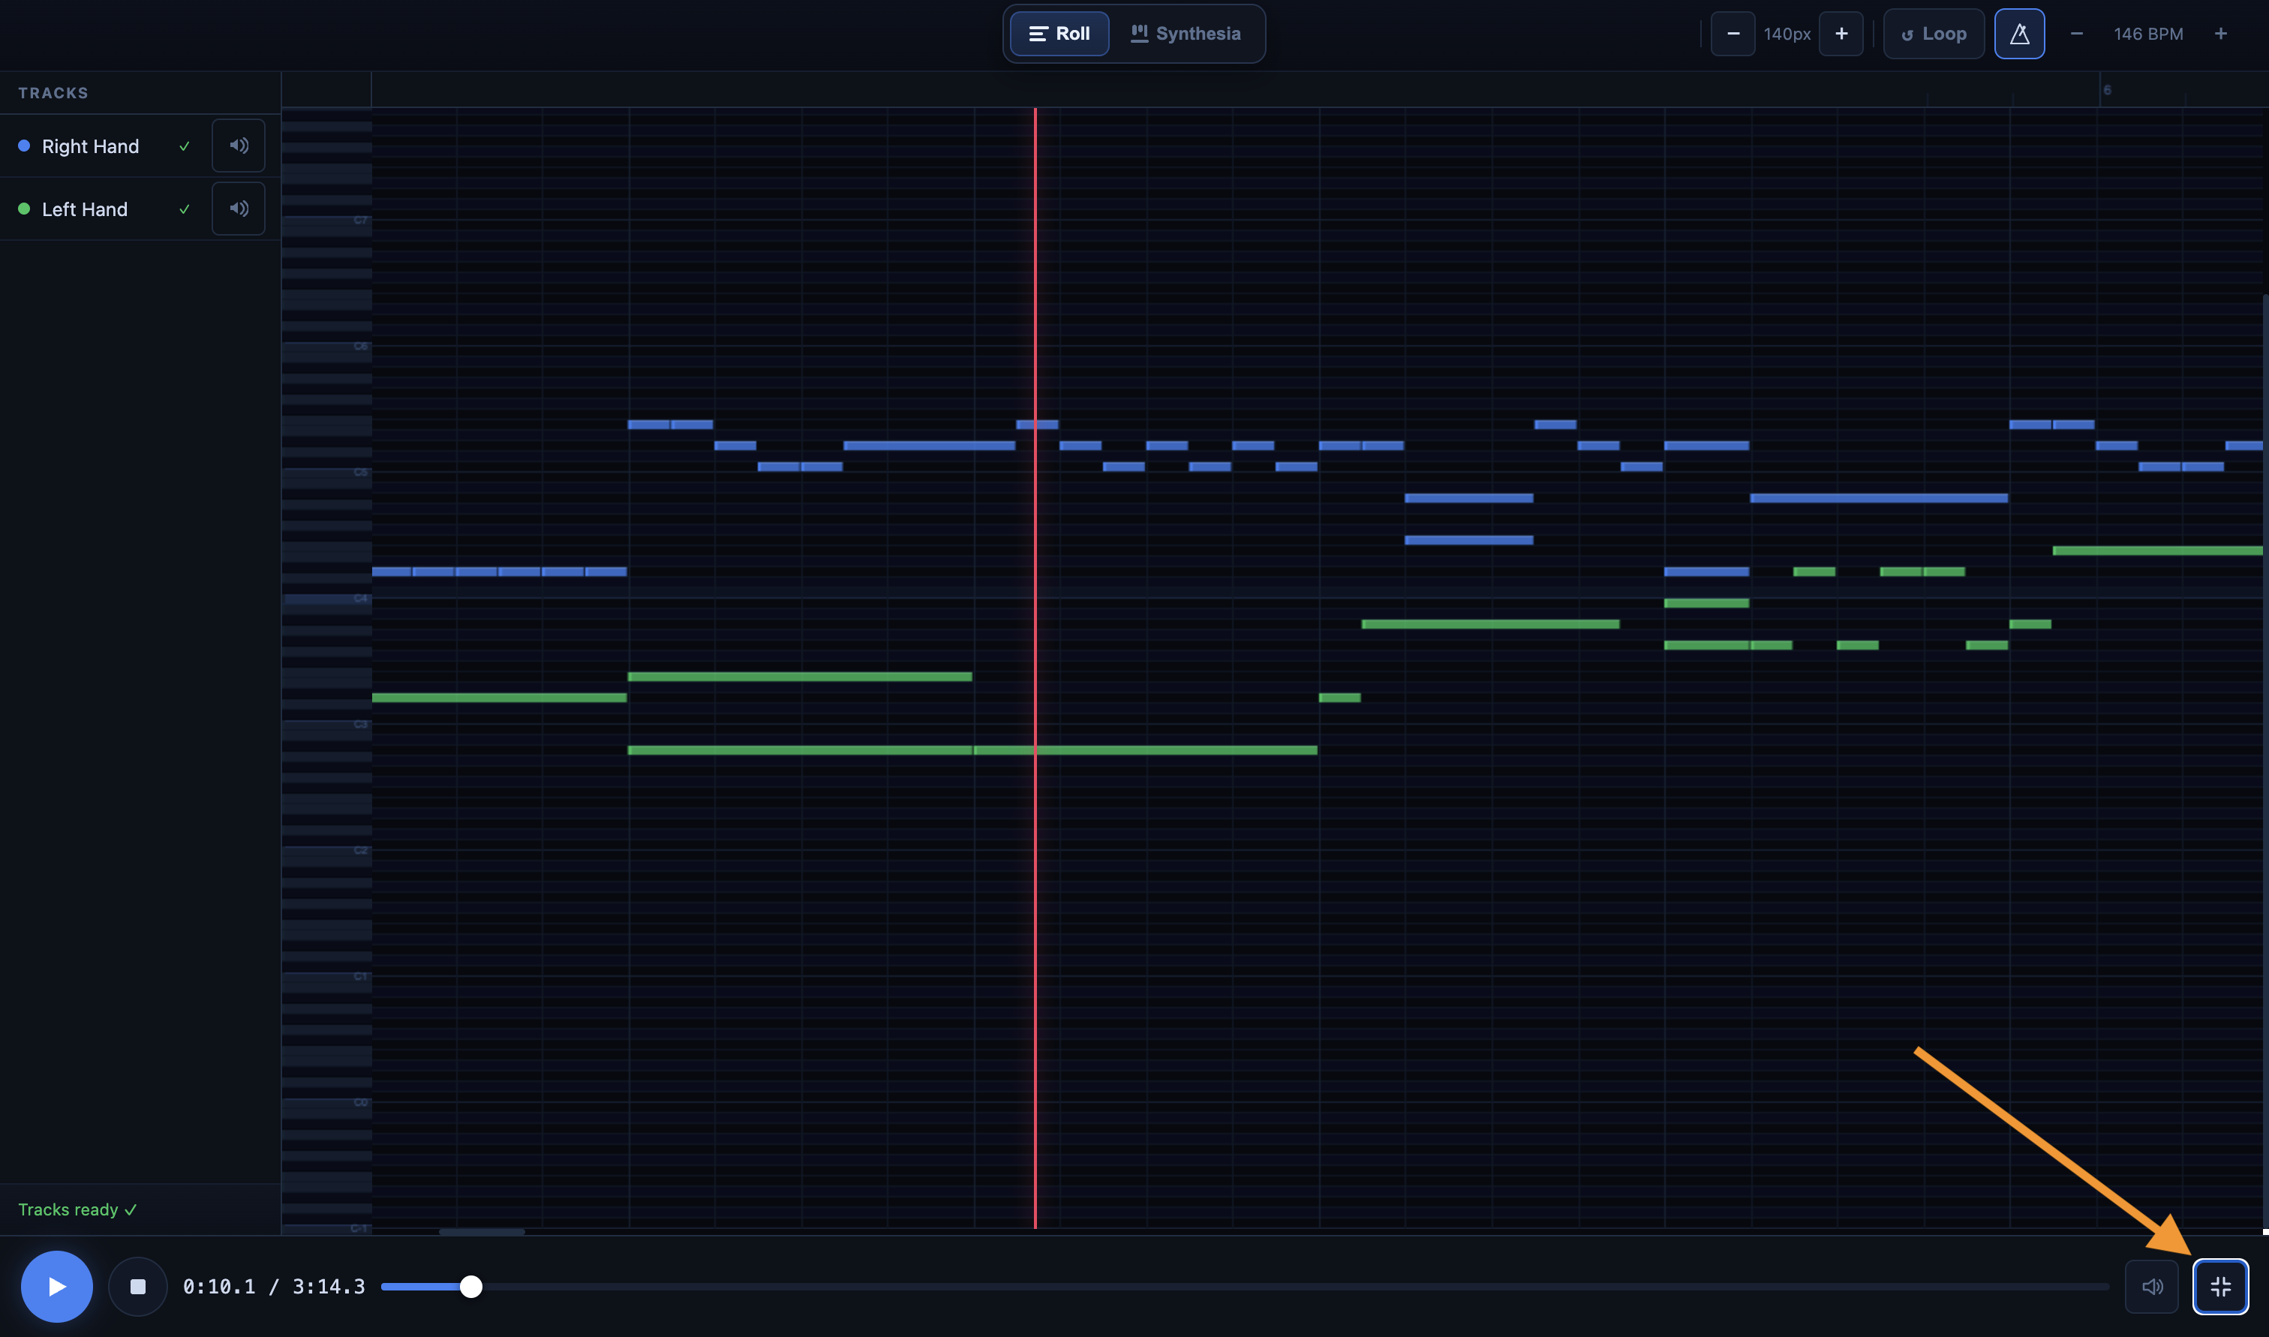Viewport: 2269px width, 1337px height.
Task: Toggle the Left Hand track checkmark
Action: (x=185, y=209)
